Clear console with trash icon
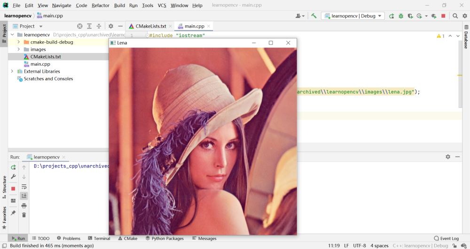The image size is (470, 249). [x=24, y=215]
